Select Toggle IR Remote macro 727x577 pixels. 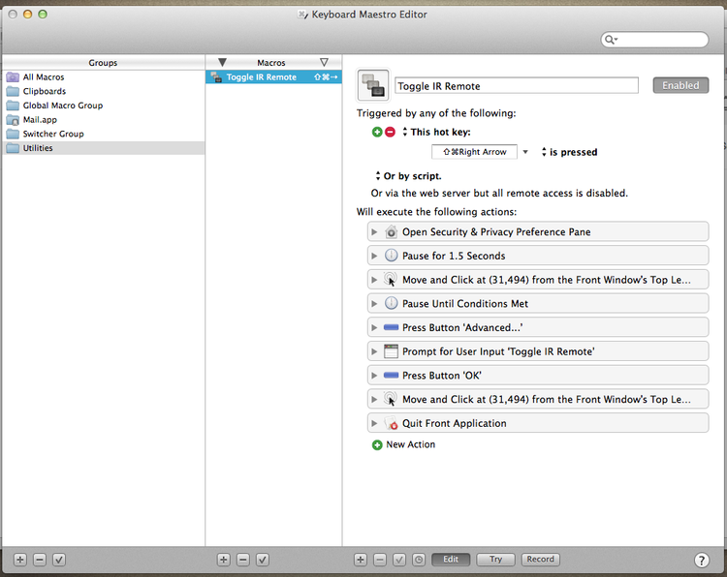coord(273,76)
